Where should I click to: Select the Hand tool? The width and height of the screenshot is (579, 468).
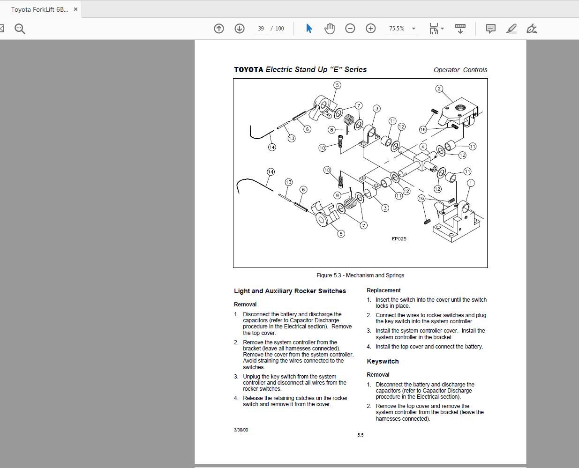pos(329,28)
